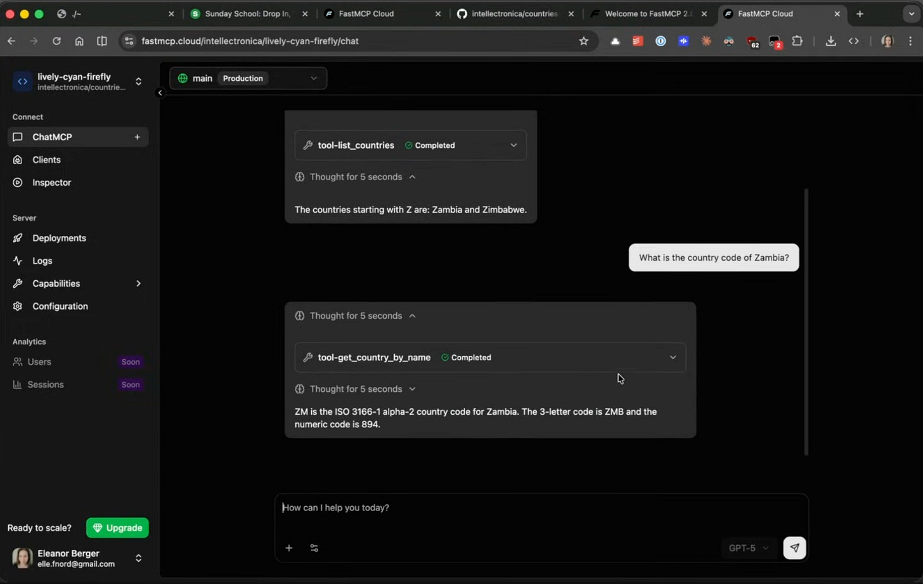The image size is (923, 584).
Task: Switch to Welcome to FastMCP 2.0 tab
Action: point(648,13)
